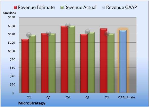Click the green Revenue Actual legend swatch
Image resolution: width=149 pixels, height=107 pixels.
click(x=62, y=8)
